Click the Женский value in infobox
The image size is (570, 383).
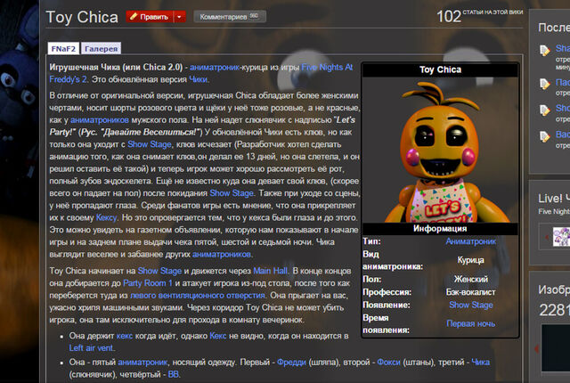(x=471, y=279)
